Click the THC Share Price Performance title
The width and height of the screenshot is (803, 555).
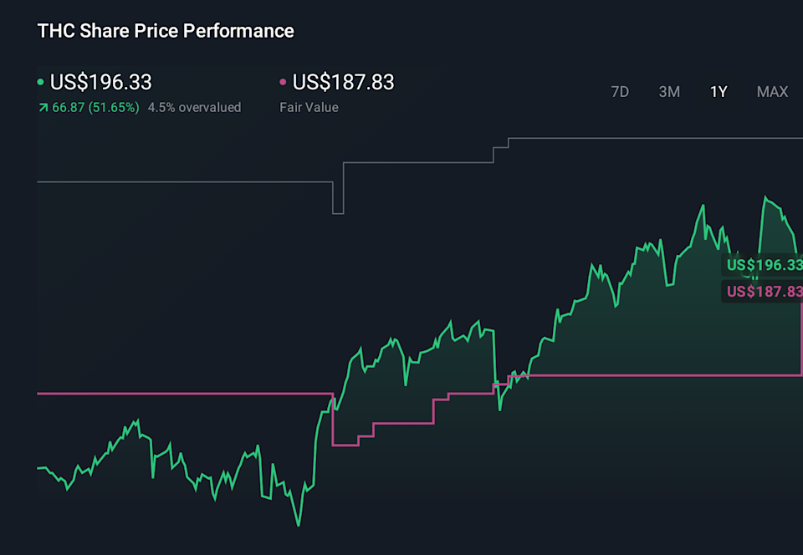(x=165, y=31)
